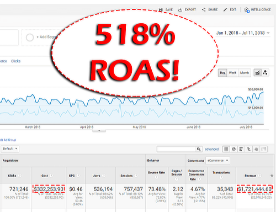Set the chart interval to Day

click(x=222, y=73)
